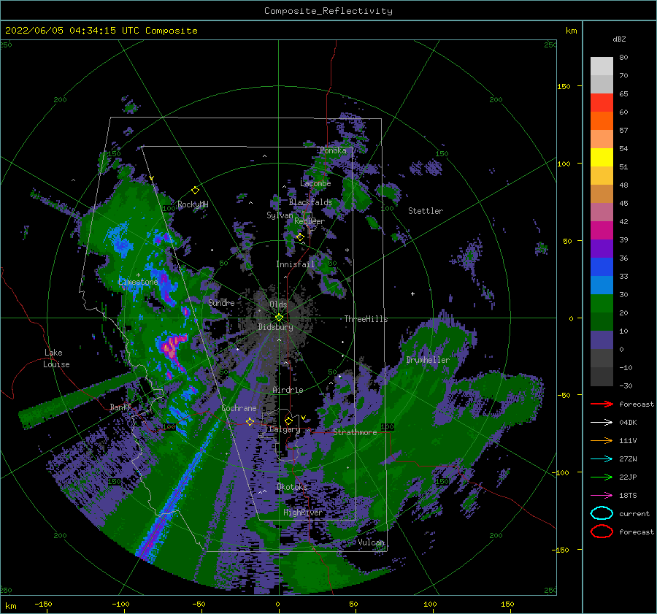
Task: Click the Calgary city label
Action: click(285, 429)
